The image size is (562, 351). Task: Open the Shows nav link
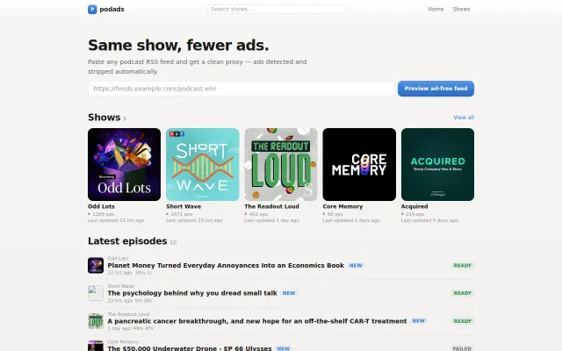click(461, 10)
